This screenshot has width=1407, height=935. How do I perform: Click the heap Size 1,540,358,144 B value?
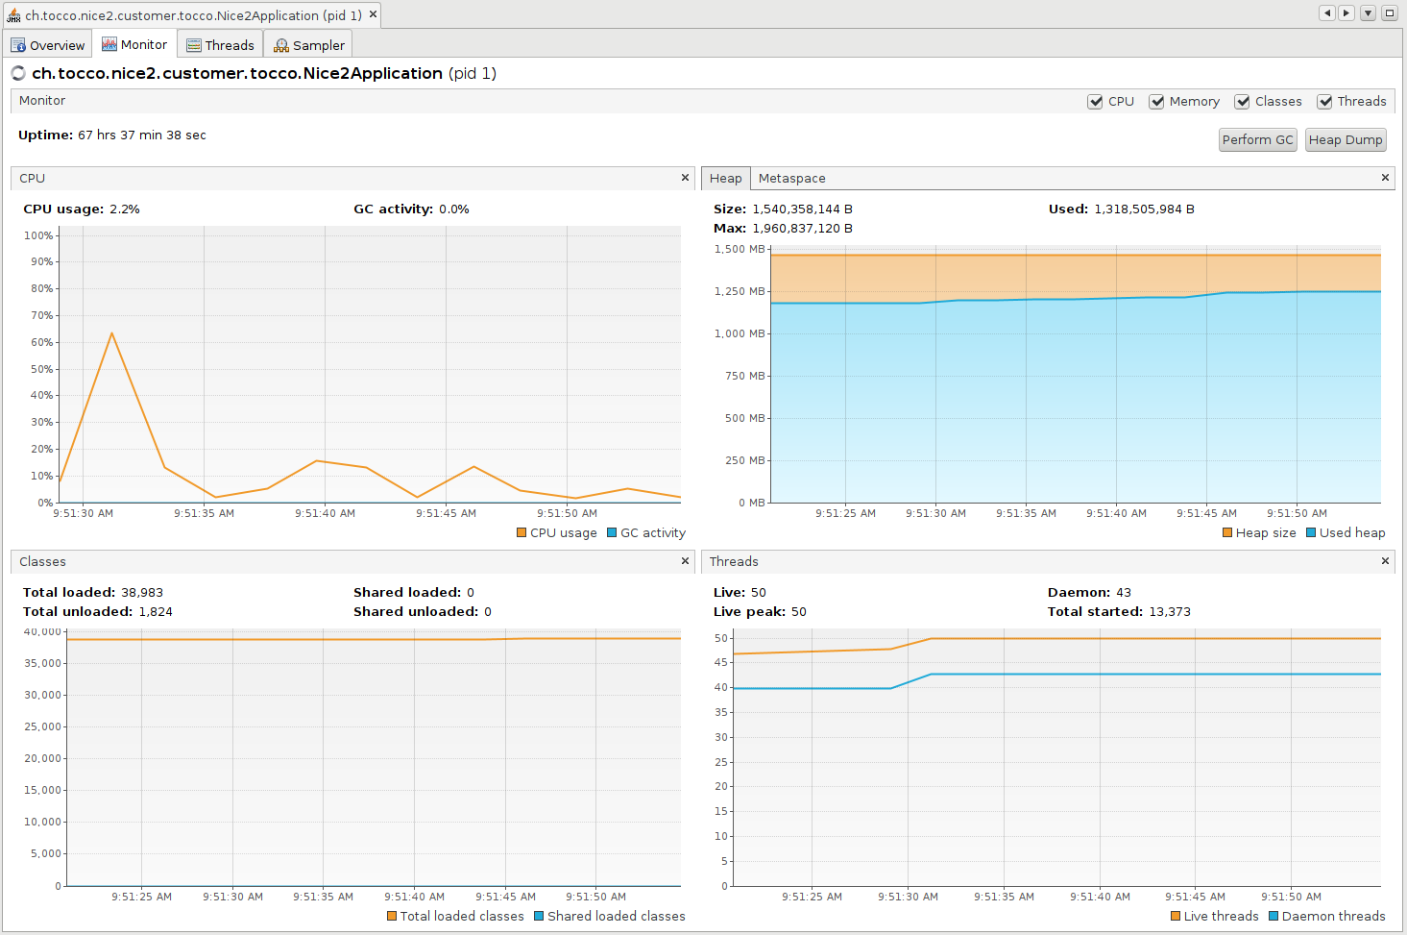(x=802, y=209)
